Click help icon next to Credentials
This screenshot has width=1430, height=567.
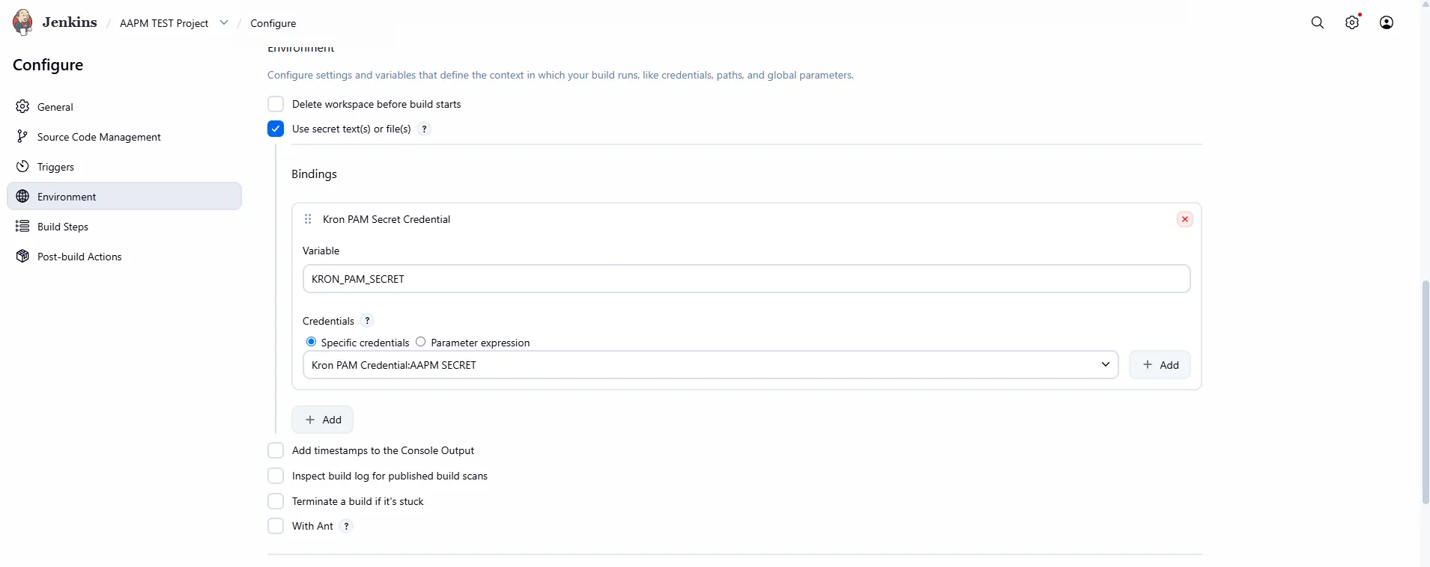point(367,321)
